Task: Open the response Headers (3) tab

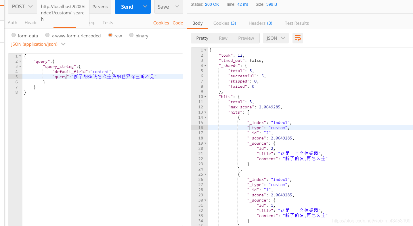Action: pos(260,23)
